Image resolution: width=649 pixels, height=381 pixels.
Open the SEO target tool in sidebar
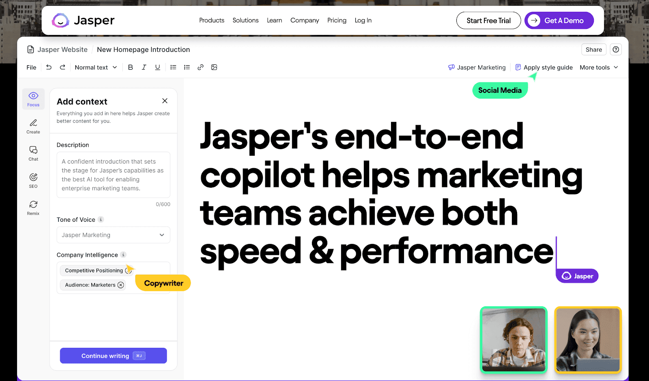[33, 180]
